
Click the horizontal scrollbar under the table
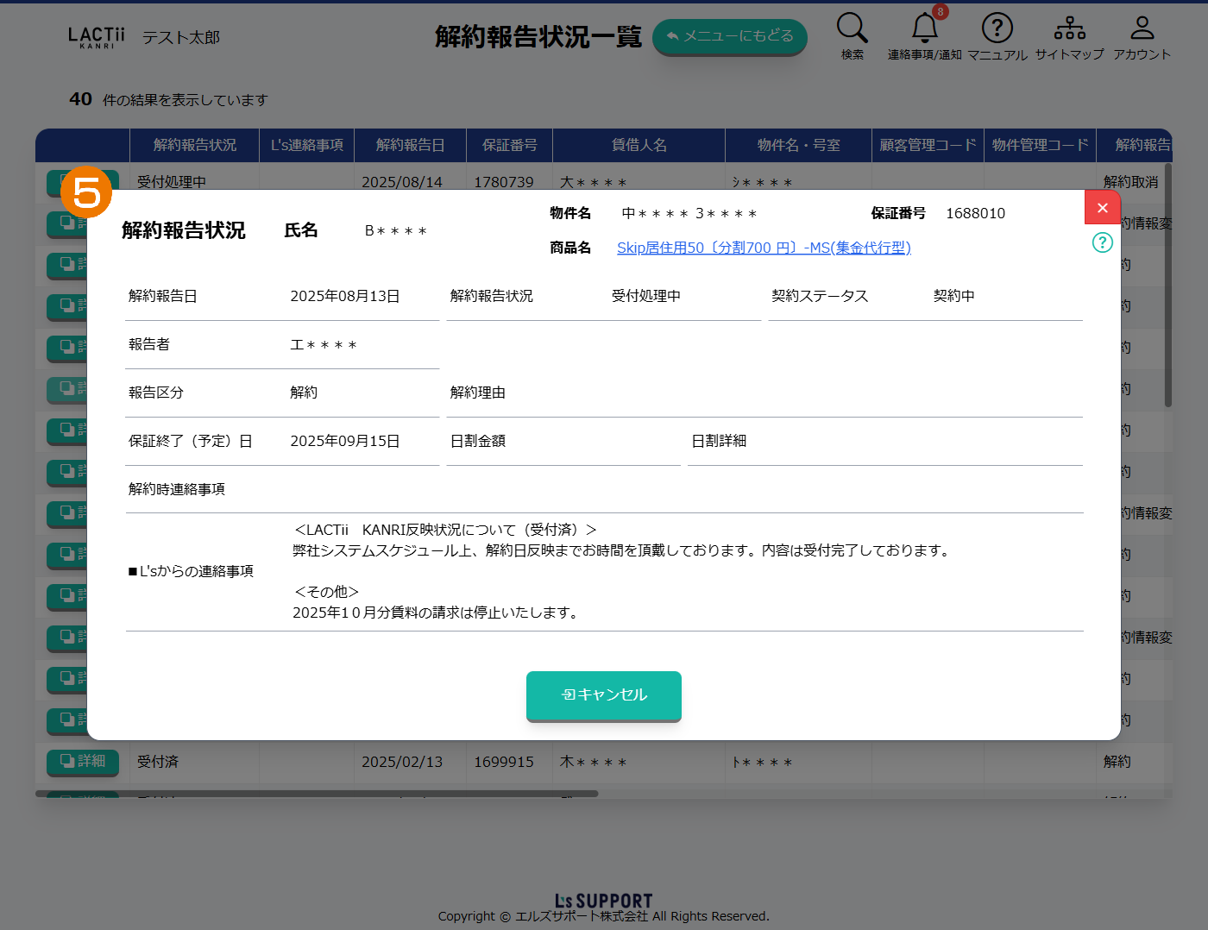317,794
